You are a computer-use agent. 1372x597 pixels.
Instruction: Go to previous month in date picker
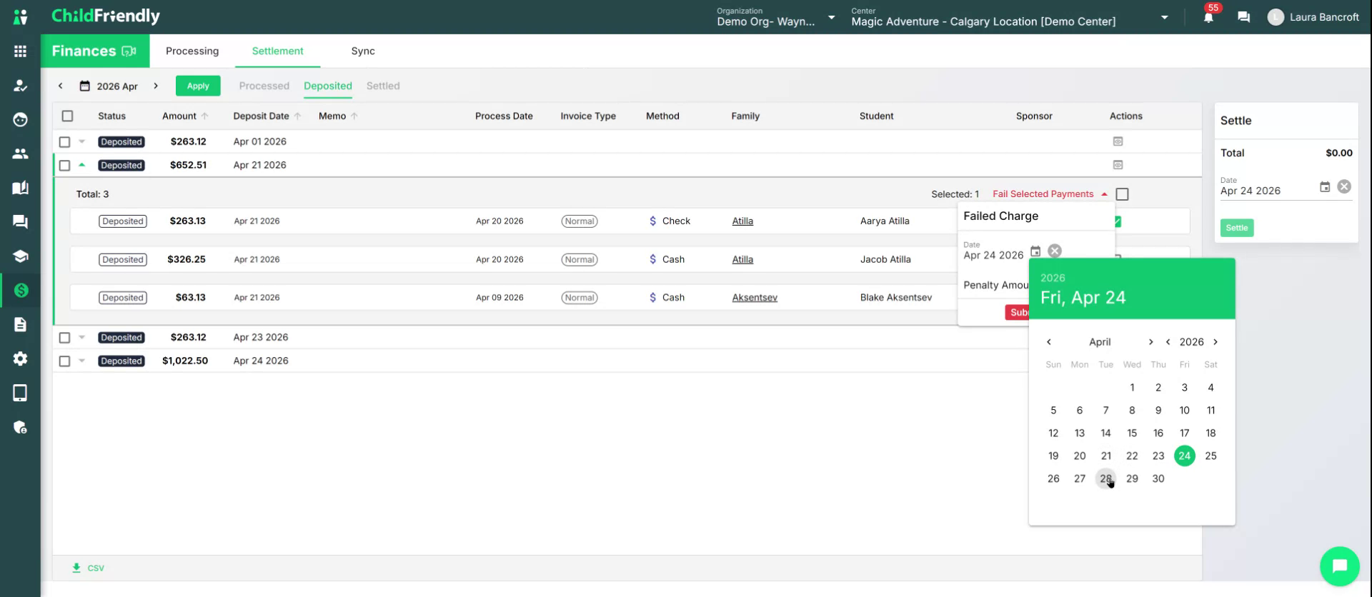1049,342
